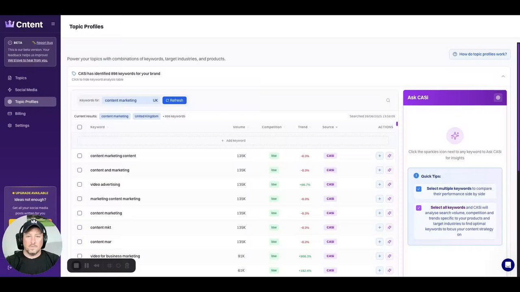520x292 pixels.
Task: Ask CASi sparkles for 'video for business marketing'
Action: 389,256
